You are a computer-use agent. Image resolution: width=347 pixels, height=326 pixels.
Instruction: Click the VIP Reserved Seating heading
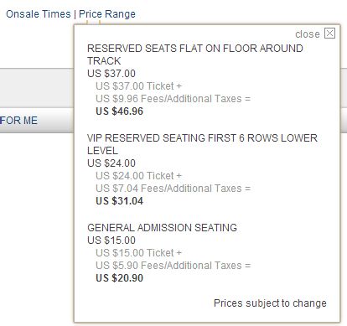pos(202,144)
